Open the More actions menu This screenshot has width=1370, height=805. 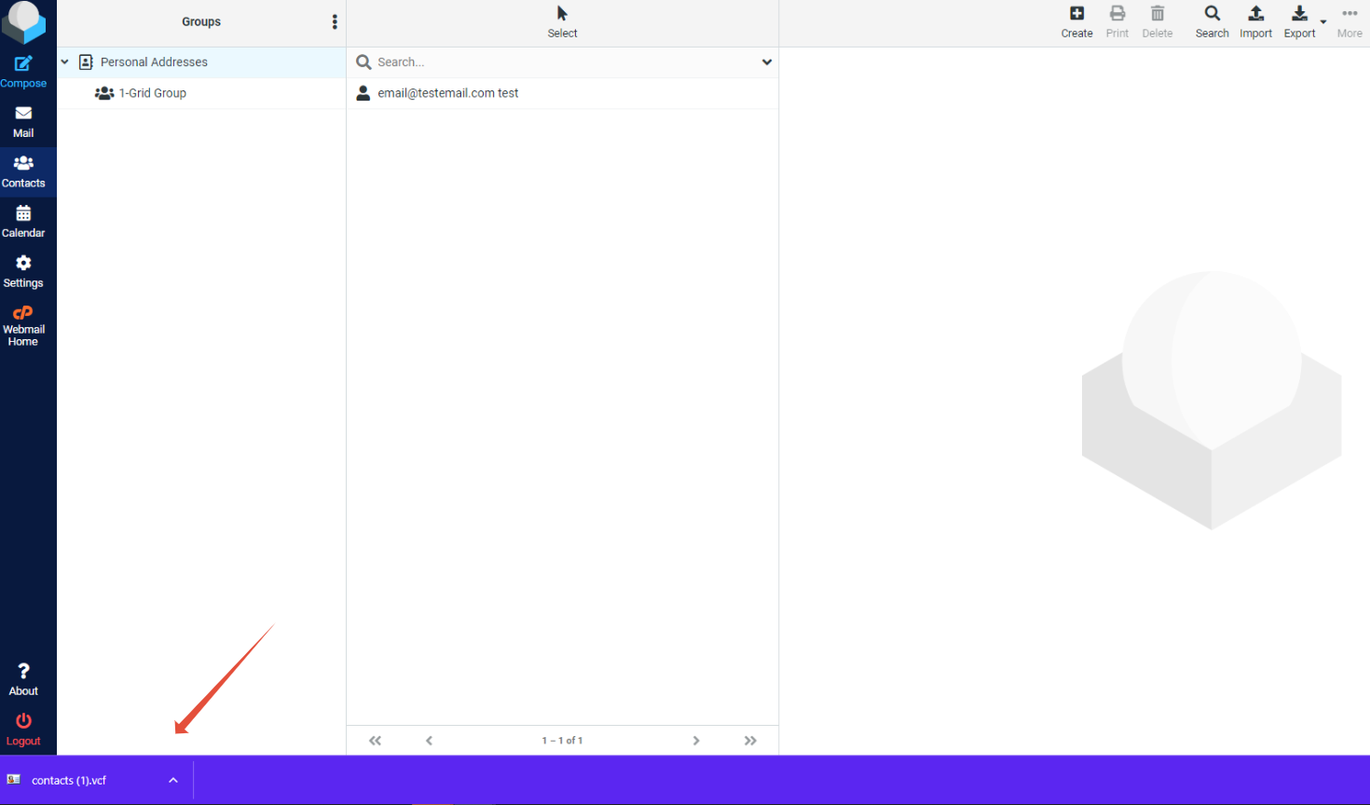1349,21
